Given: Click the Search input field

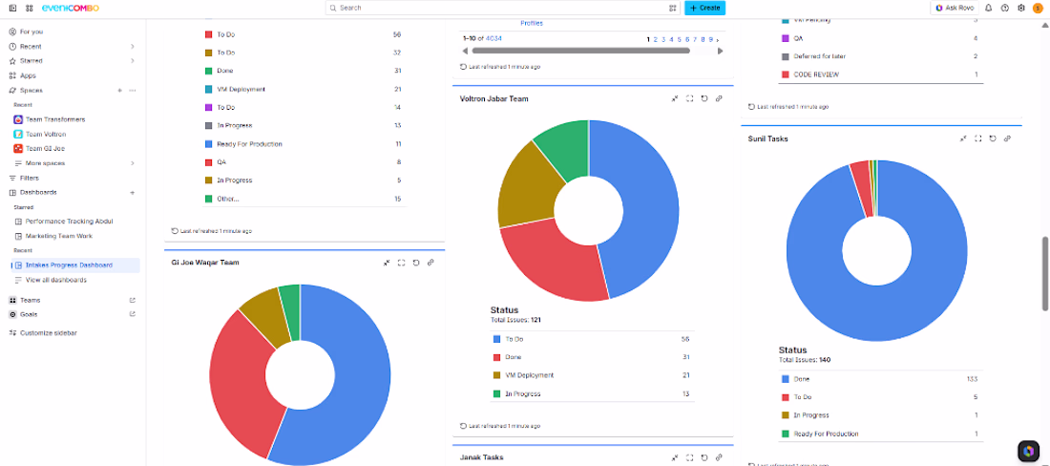Looking at the screenshot, I should [502, 8].
